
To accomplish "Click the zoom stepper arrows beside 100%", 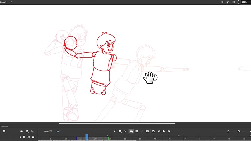I will pos(238,2).
